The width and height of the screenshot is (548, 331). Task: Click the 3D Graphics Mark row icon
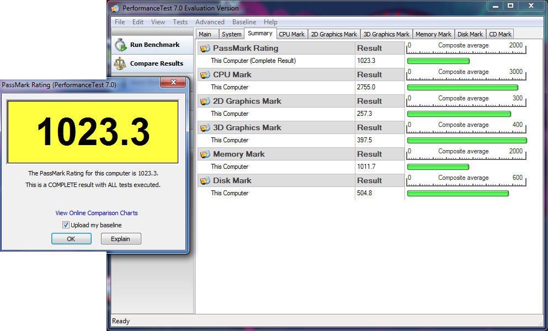pyautogui.click(x=205, y=128)
